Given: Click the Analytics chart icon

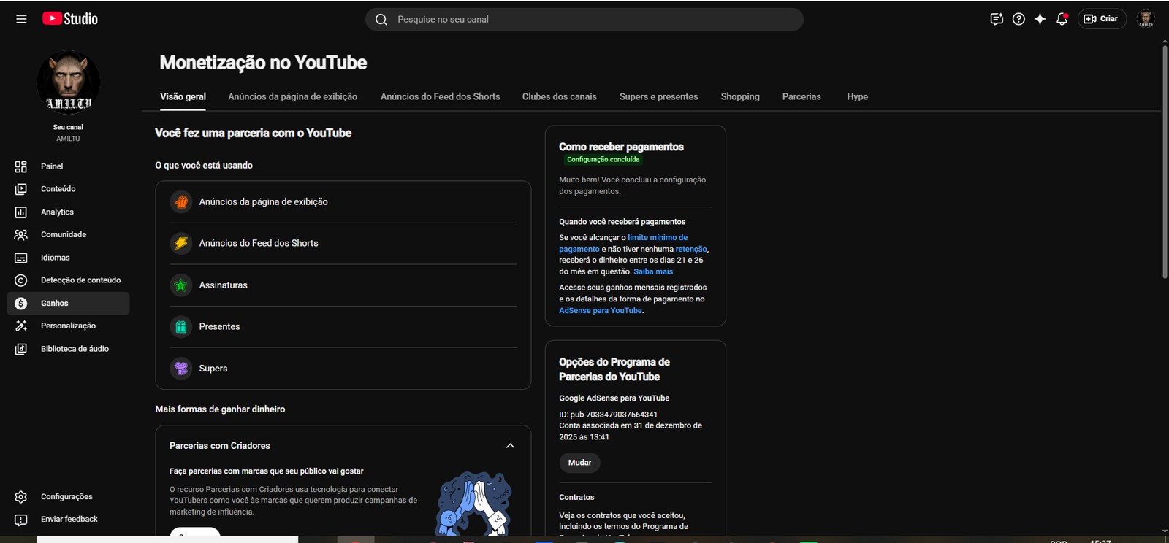Looking at the screenshot, I should (21, 212).
